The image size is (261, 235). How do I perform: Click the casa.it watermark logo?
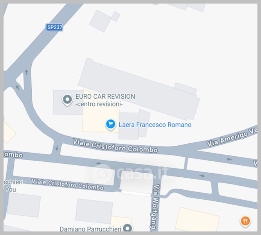(x=130, y=173)
